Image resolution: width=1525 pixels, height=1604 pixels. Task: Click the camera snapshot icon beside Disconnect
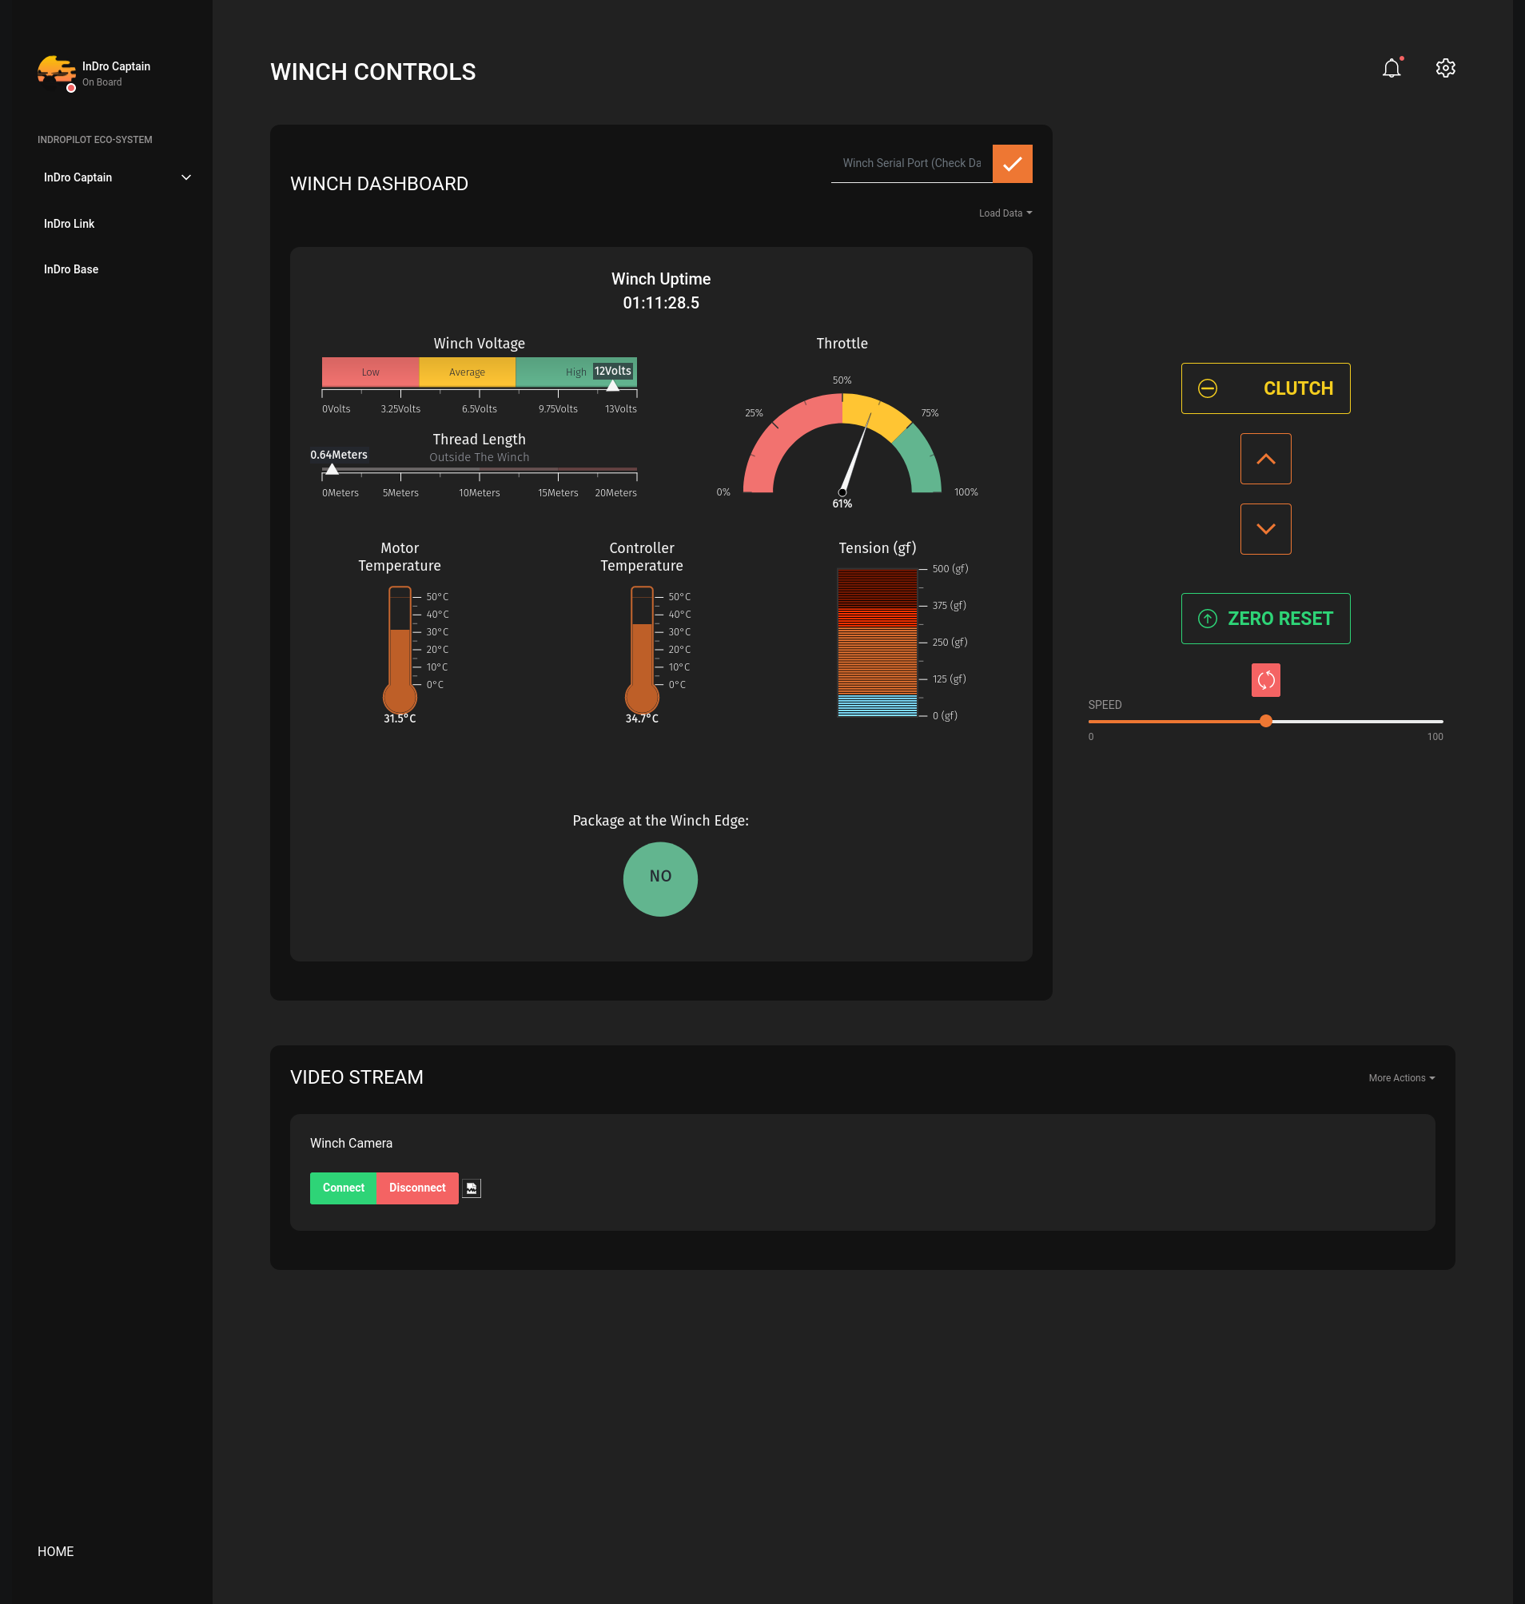coord(472,1188)
